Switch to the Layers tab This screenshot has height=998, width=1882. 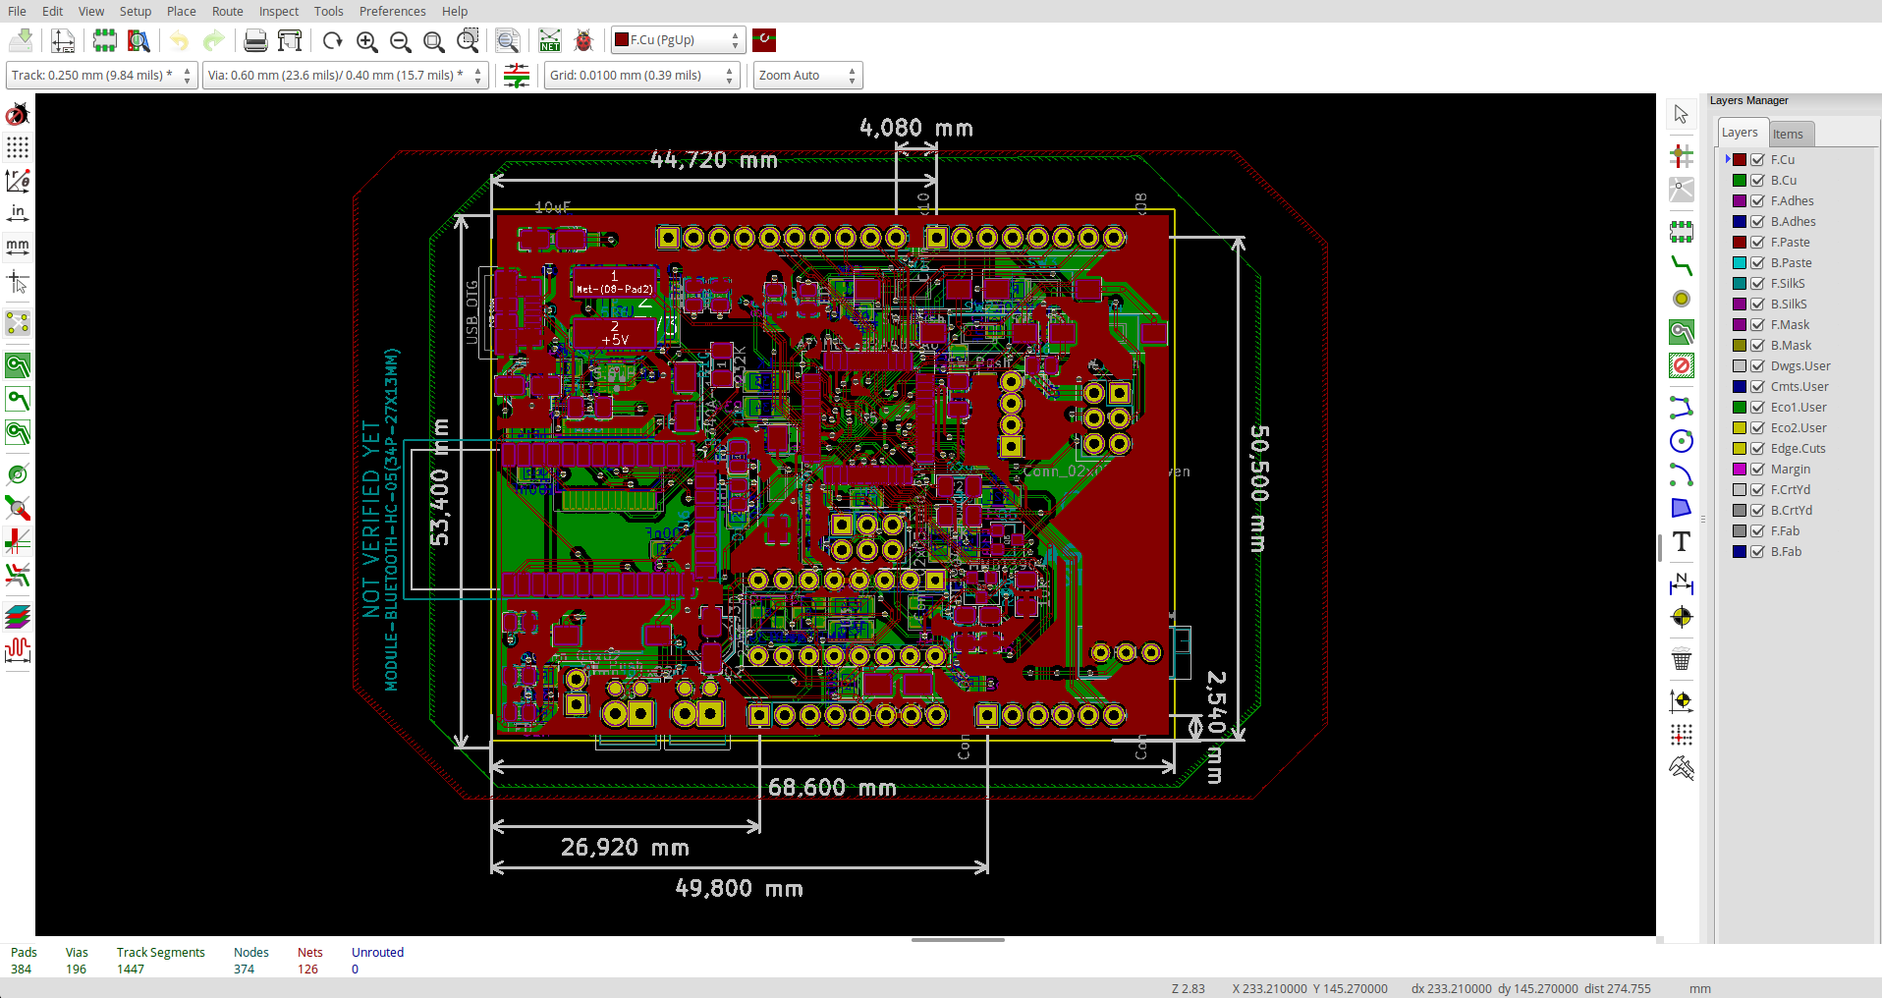[1741, 133]
